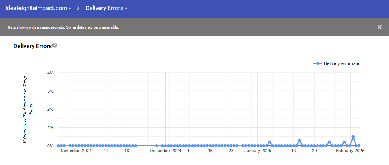Select the February 2025 axis label
Screen dimensions: 389x165
(349, 151)
